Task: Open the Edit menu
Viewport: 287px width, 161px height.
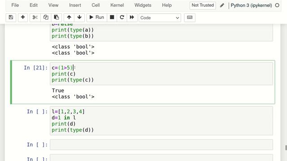Action: 34,5
